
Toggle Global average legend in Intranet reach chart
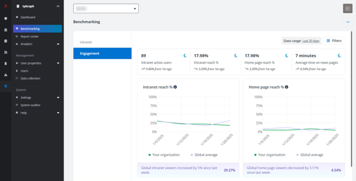click(x=204, y=155)
